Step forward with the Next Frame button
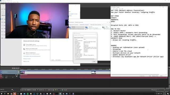Screen dimensions: 170x95 [x=35, y=90]
